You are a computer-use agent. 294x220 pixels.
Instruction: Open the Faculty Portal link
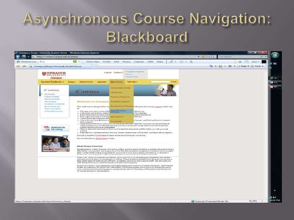point(132,77)
